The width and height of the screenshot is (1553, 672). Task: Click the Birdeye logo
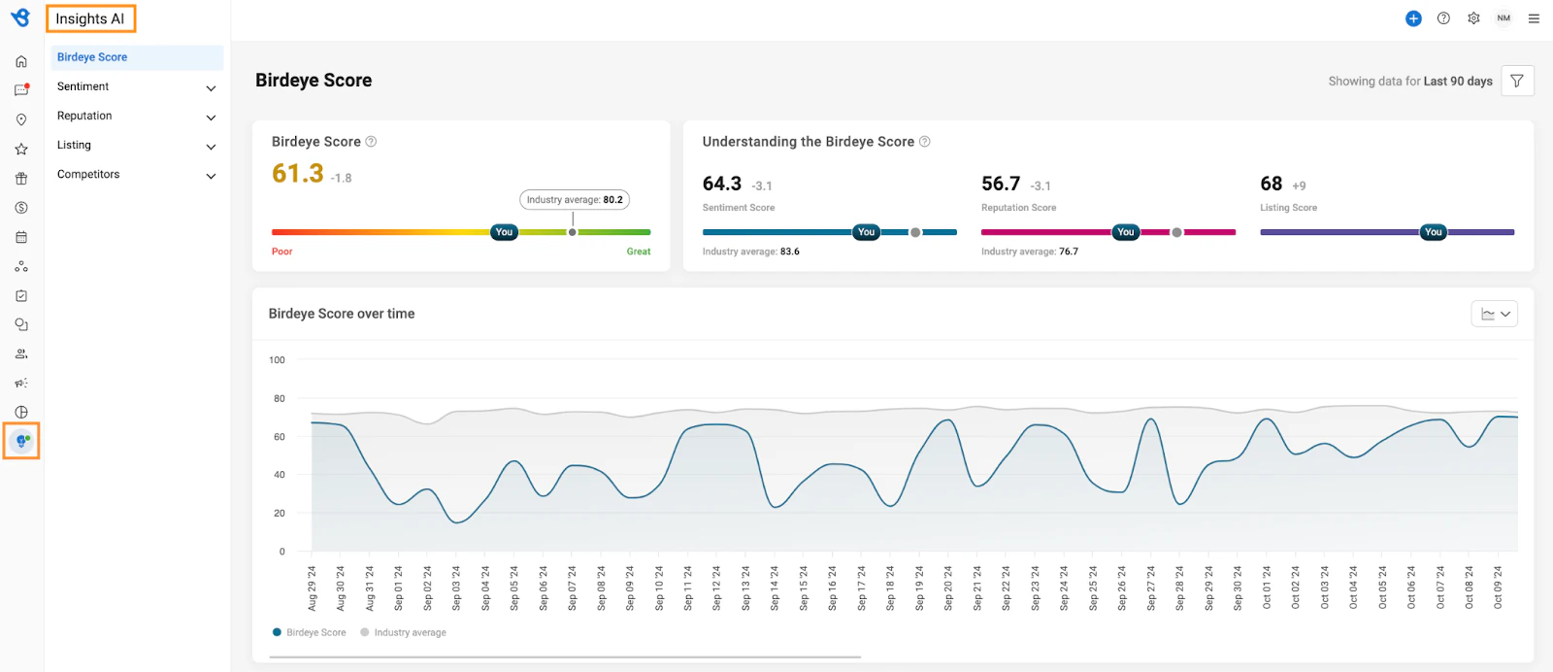coord(20,17)
